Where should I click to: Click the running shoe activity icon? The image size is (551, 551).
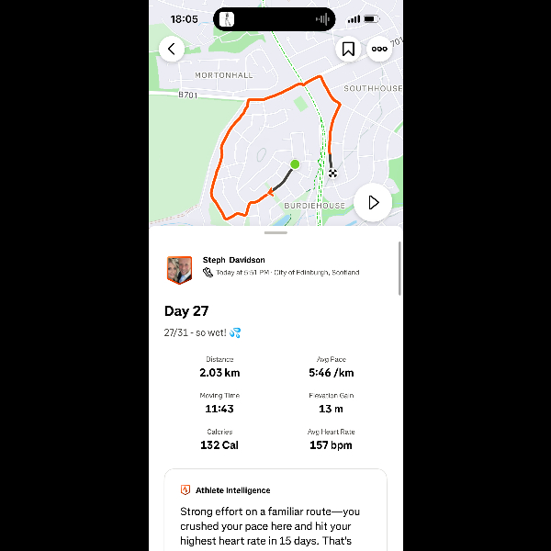(x=208, y=273)
